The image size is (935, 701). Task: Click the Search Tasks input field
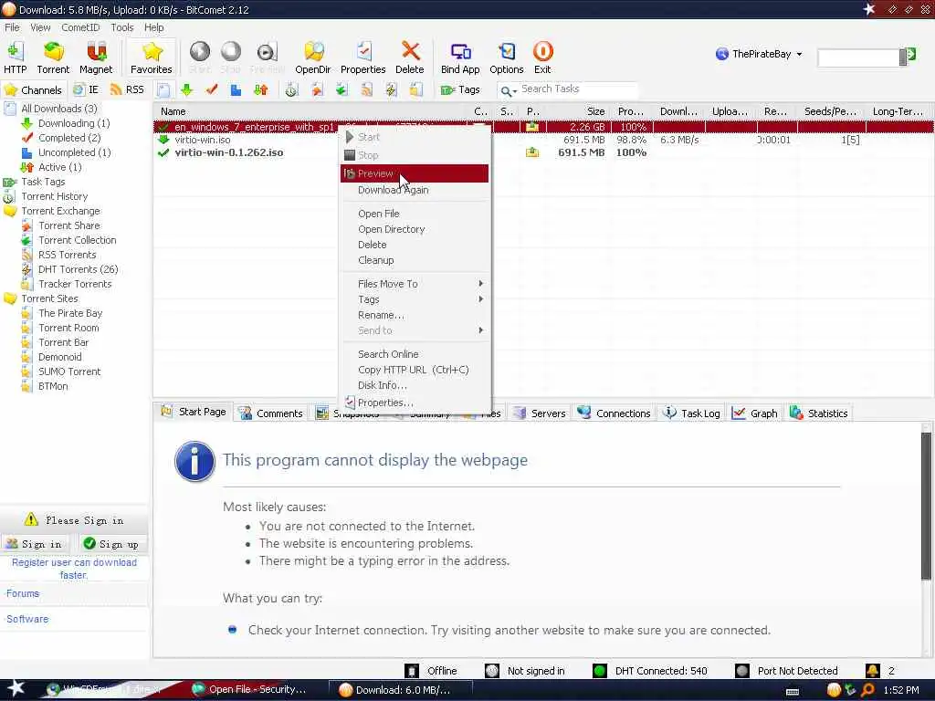click(577, 89)
